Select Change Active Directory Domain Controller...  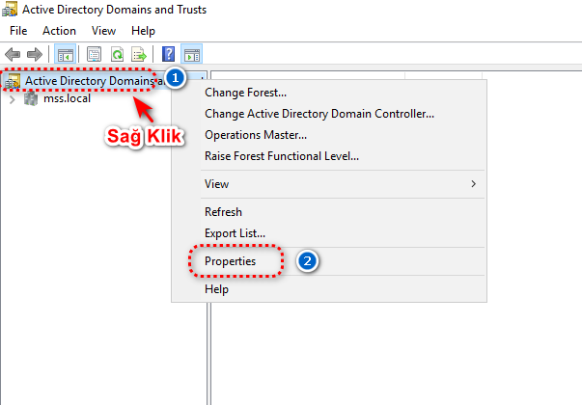click(x=329, y=114)
